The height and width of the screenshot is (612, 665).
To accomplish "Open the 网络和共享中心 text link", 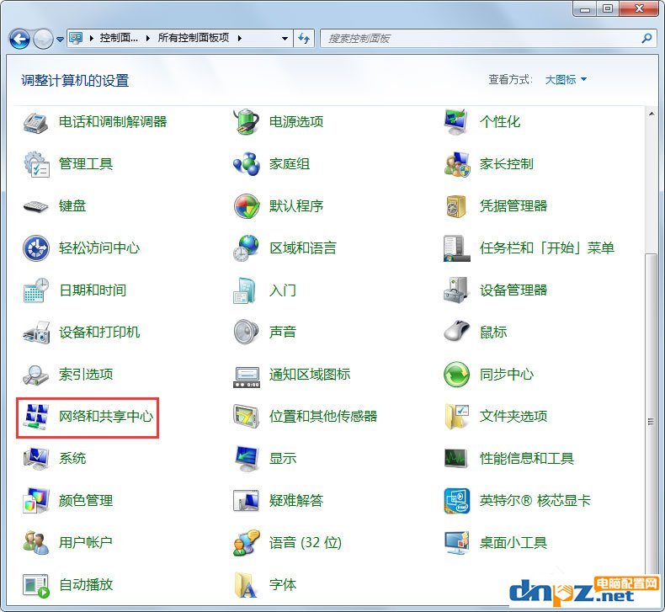I will (105, 417).
